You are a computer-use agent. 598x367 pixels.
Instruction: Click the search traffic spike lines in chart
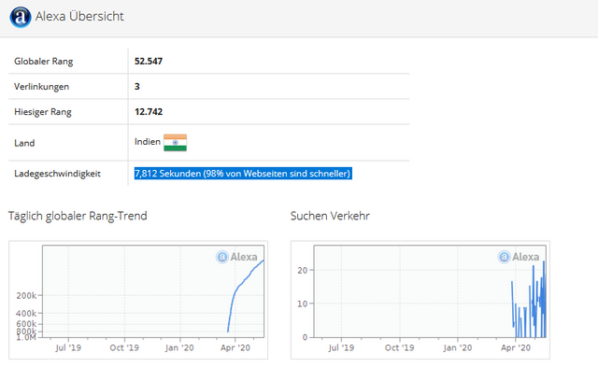coord(530,301)
